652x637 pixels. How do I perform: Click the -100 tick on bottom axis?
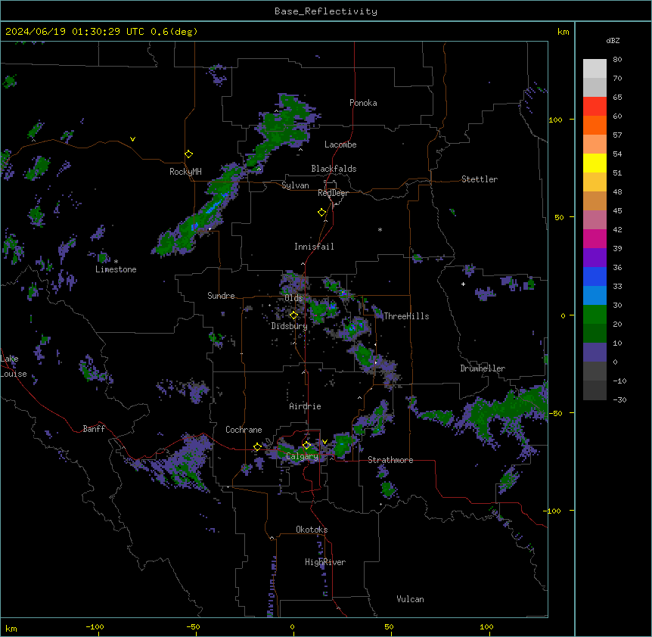tap(95, 626)
